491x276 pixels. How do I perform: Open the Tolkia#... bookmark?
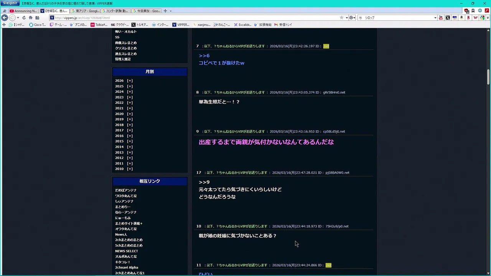[99, 25]
